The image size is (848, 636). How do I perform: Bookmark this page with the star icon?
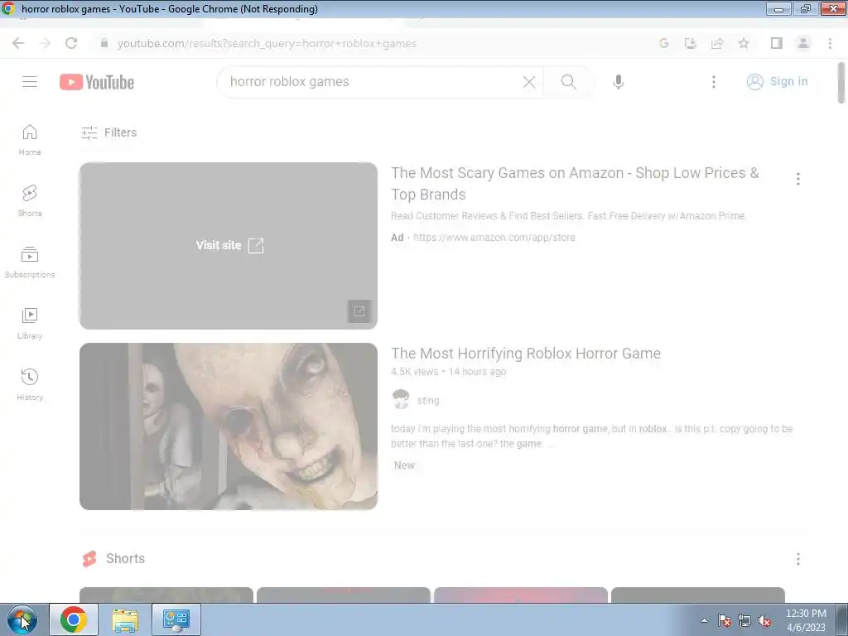tap(744, 43)
